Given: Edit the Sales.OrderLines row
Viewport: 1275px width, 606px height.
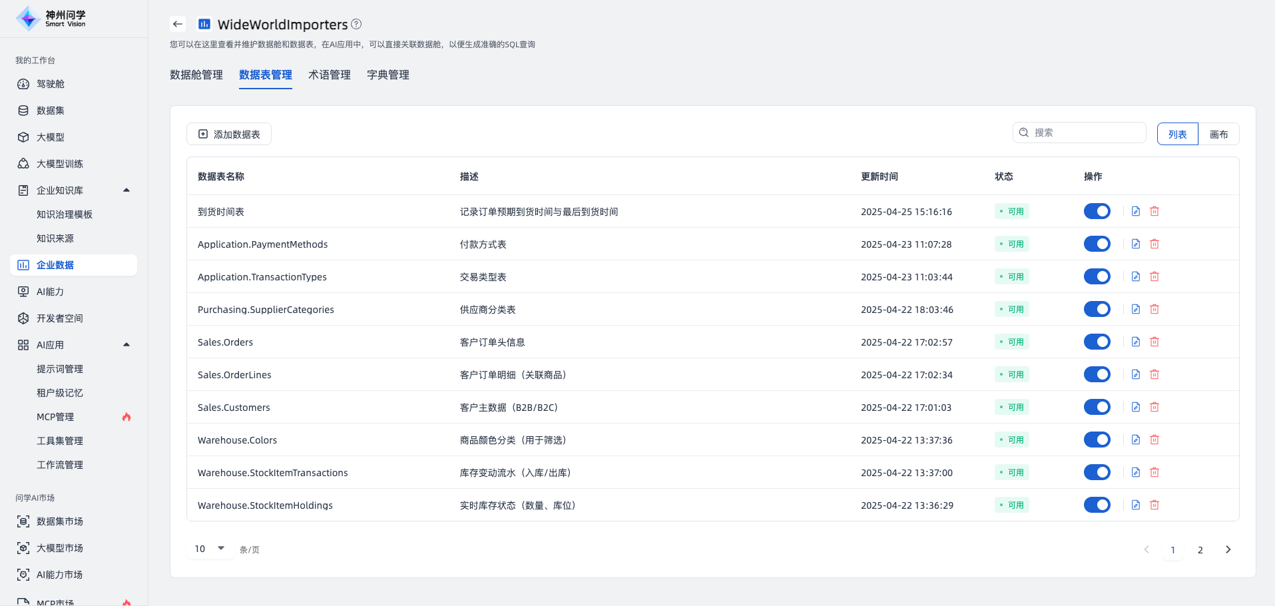Looking at the screenshot, I should tap(1136, 374).
